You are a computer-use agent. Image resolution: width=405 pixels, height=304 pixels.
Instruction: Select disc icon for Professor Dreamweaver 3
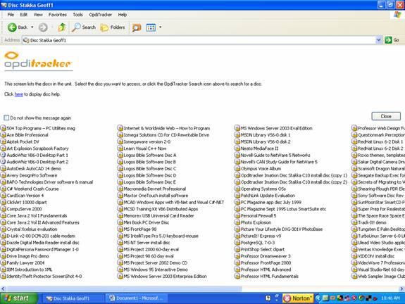[x=237, y=256]
